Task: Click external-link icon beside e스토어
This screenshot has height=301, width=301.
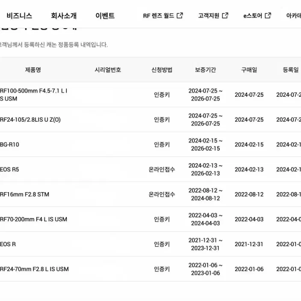Action: 268,15
